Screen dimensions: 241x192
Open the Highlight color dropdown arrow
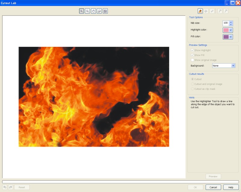[x=230, y=30]
